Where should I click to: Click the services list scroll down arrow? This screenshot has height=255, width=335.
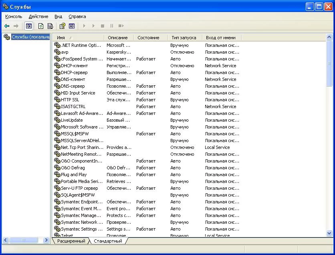point(329,233)
